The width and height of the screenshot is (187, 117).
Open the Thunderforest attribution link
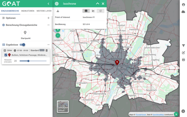tap(141, 115)
